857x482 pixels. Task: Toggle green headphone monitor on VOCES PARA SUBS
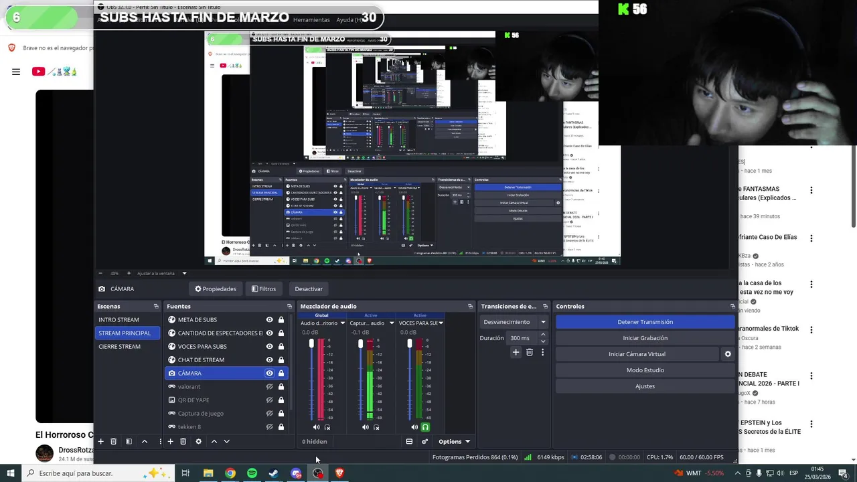[425, 427]
